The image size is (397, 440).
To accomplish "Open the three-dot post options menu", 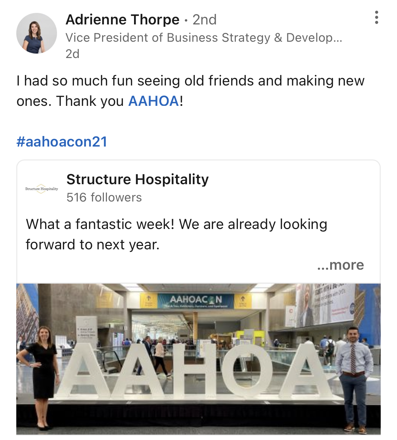I will click(x=376, y=18).
